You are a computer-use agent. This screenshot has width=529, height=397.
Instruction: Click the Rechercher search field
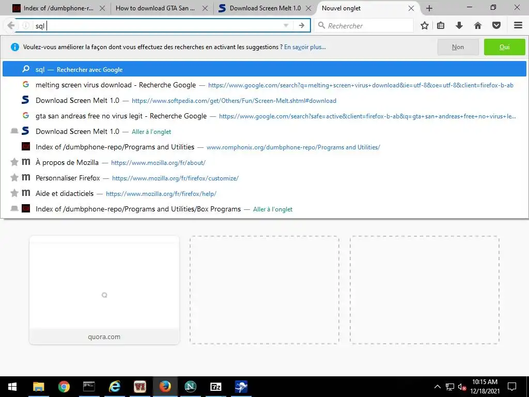[x=364, y=26]
